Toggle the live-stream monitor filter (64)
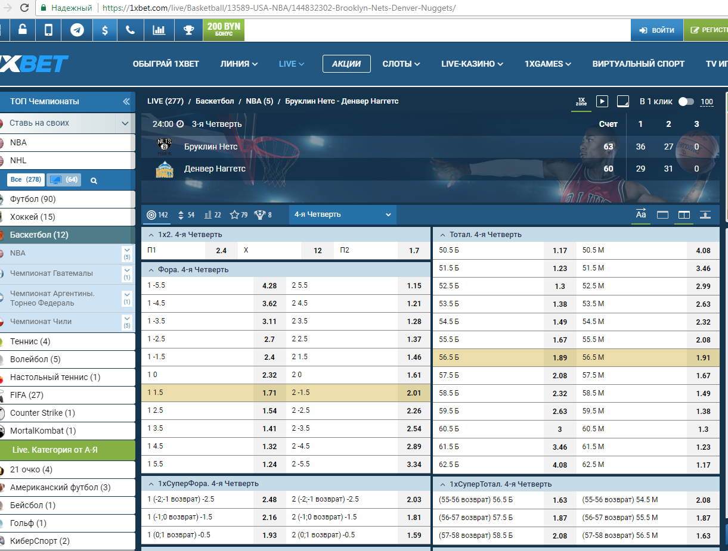 tap(64, 179)
